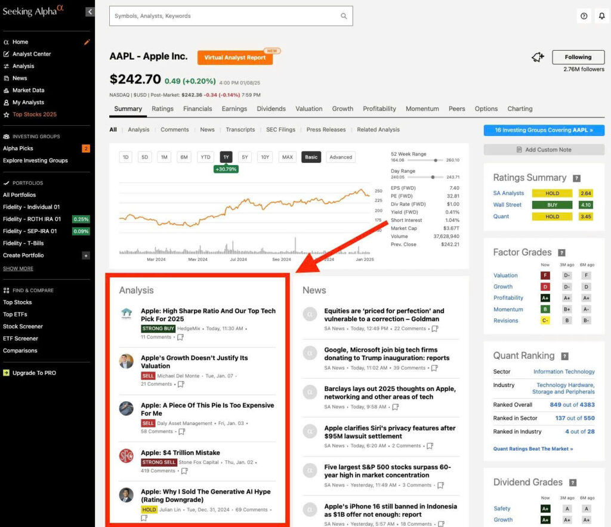The width and height of the screenshot is (611, 527).
Task: Open Quant Ratings Beat The Market link
Action: [x=533, y=449]
